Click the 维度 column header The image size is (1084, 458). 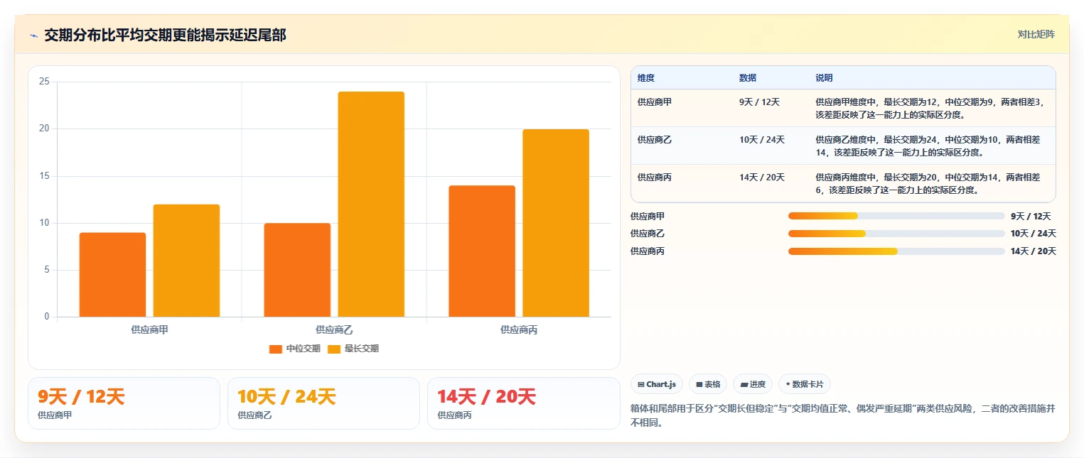646,77
